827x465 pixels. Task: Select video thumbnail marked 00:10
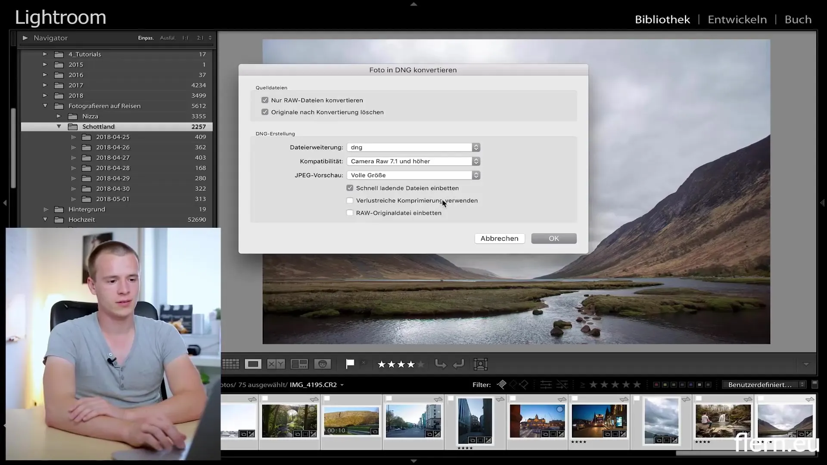351,421
